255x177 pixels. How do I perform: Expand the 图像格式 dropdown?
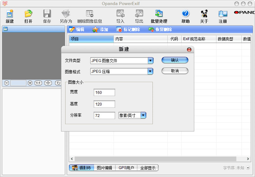point(150,71)
